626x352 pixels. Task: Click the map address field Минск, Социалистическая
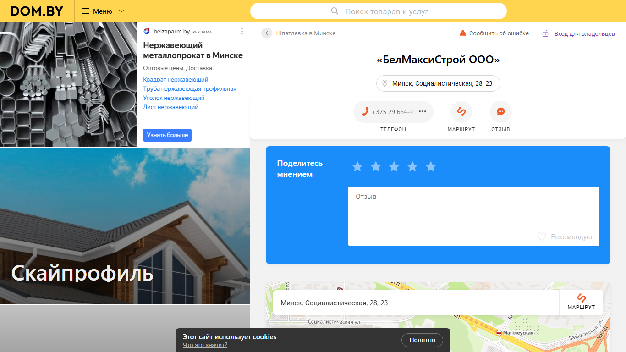416,302
